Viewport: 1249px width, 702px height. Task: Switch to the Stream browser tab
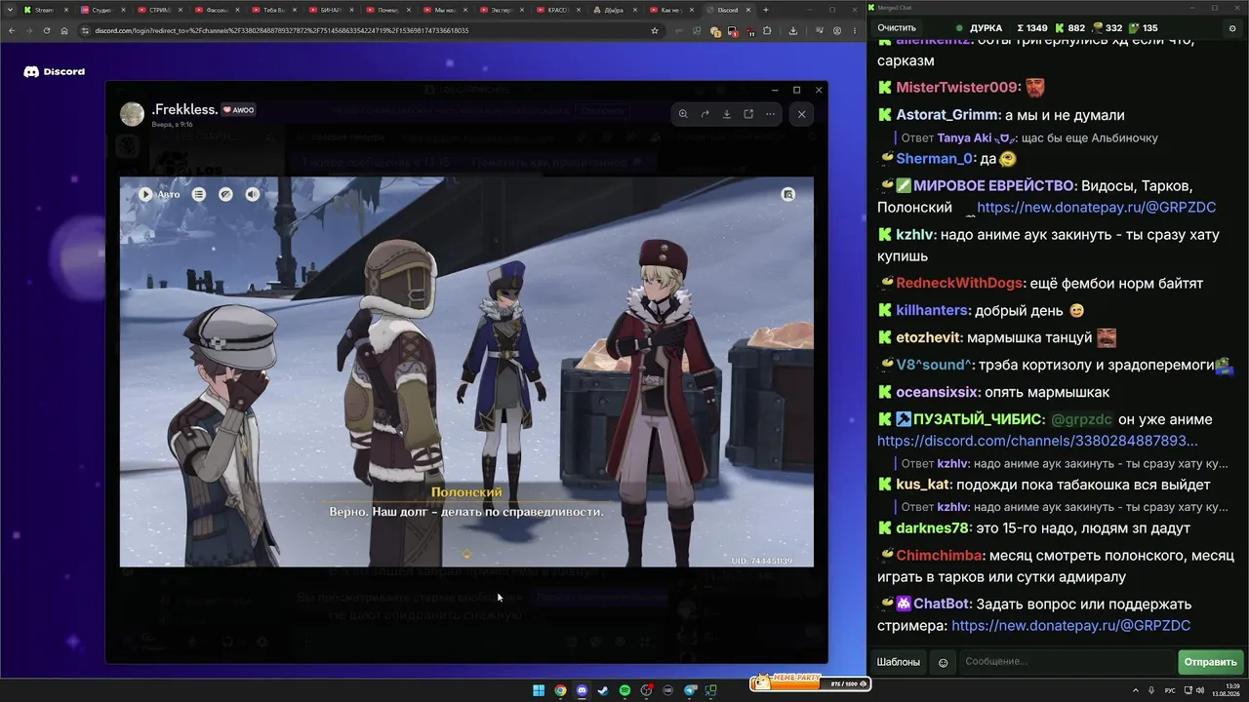pos(45,10)
